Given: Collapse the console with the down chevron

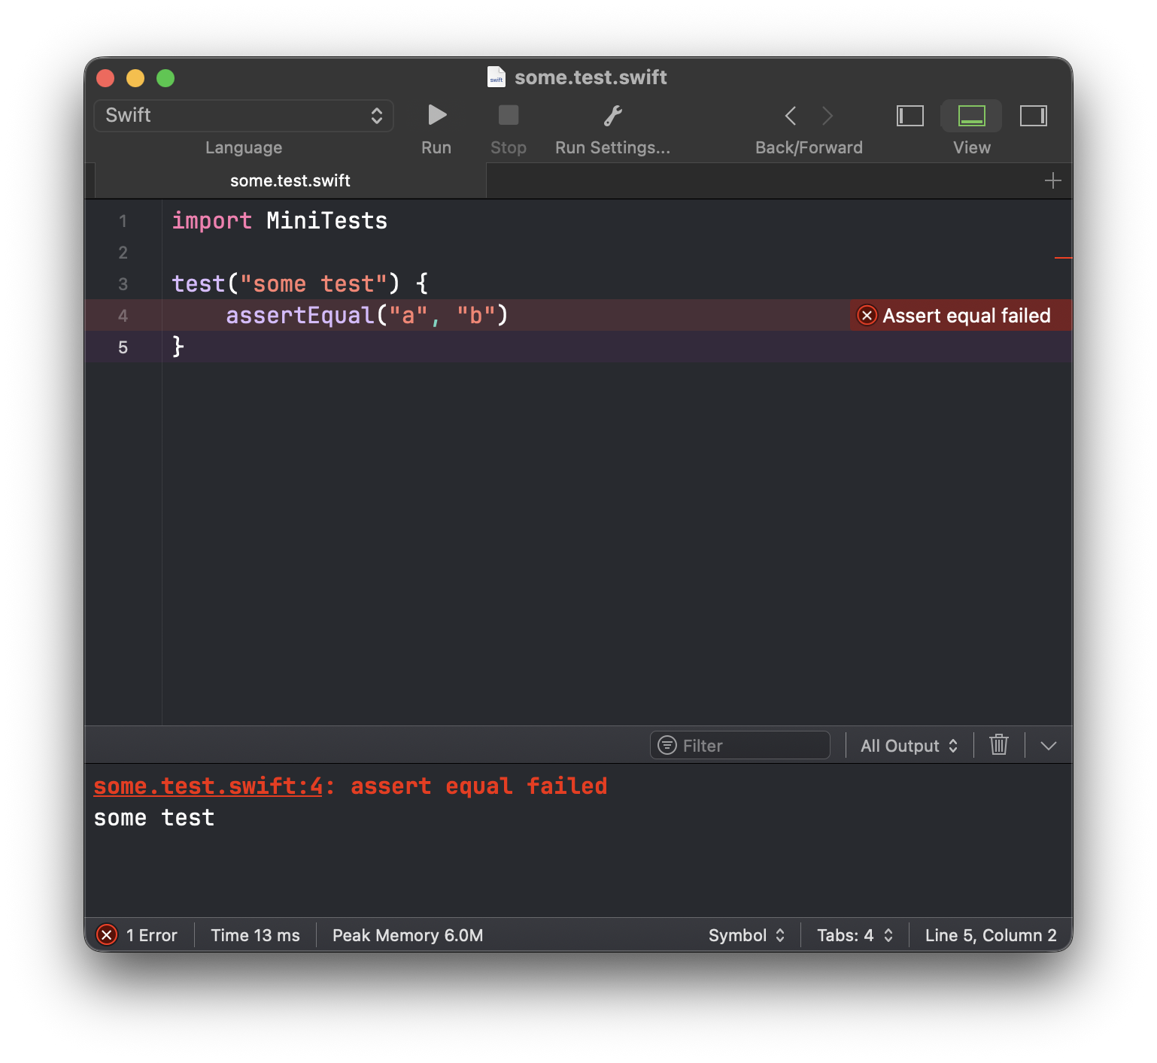Looking at the screenshot, I should coord(1048,746).
